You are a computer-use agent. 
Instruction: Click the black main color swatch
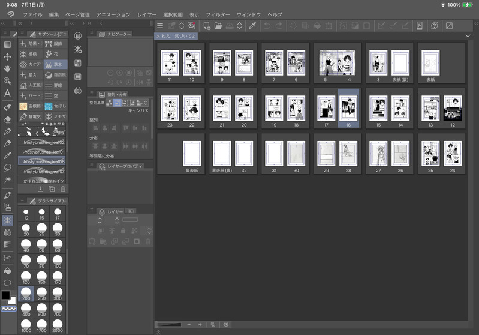pos(5,295)
